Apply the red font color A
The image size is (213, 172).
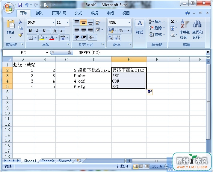click(52, 38)
